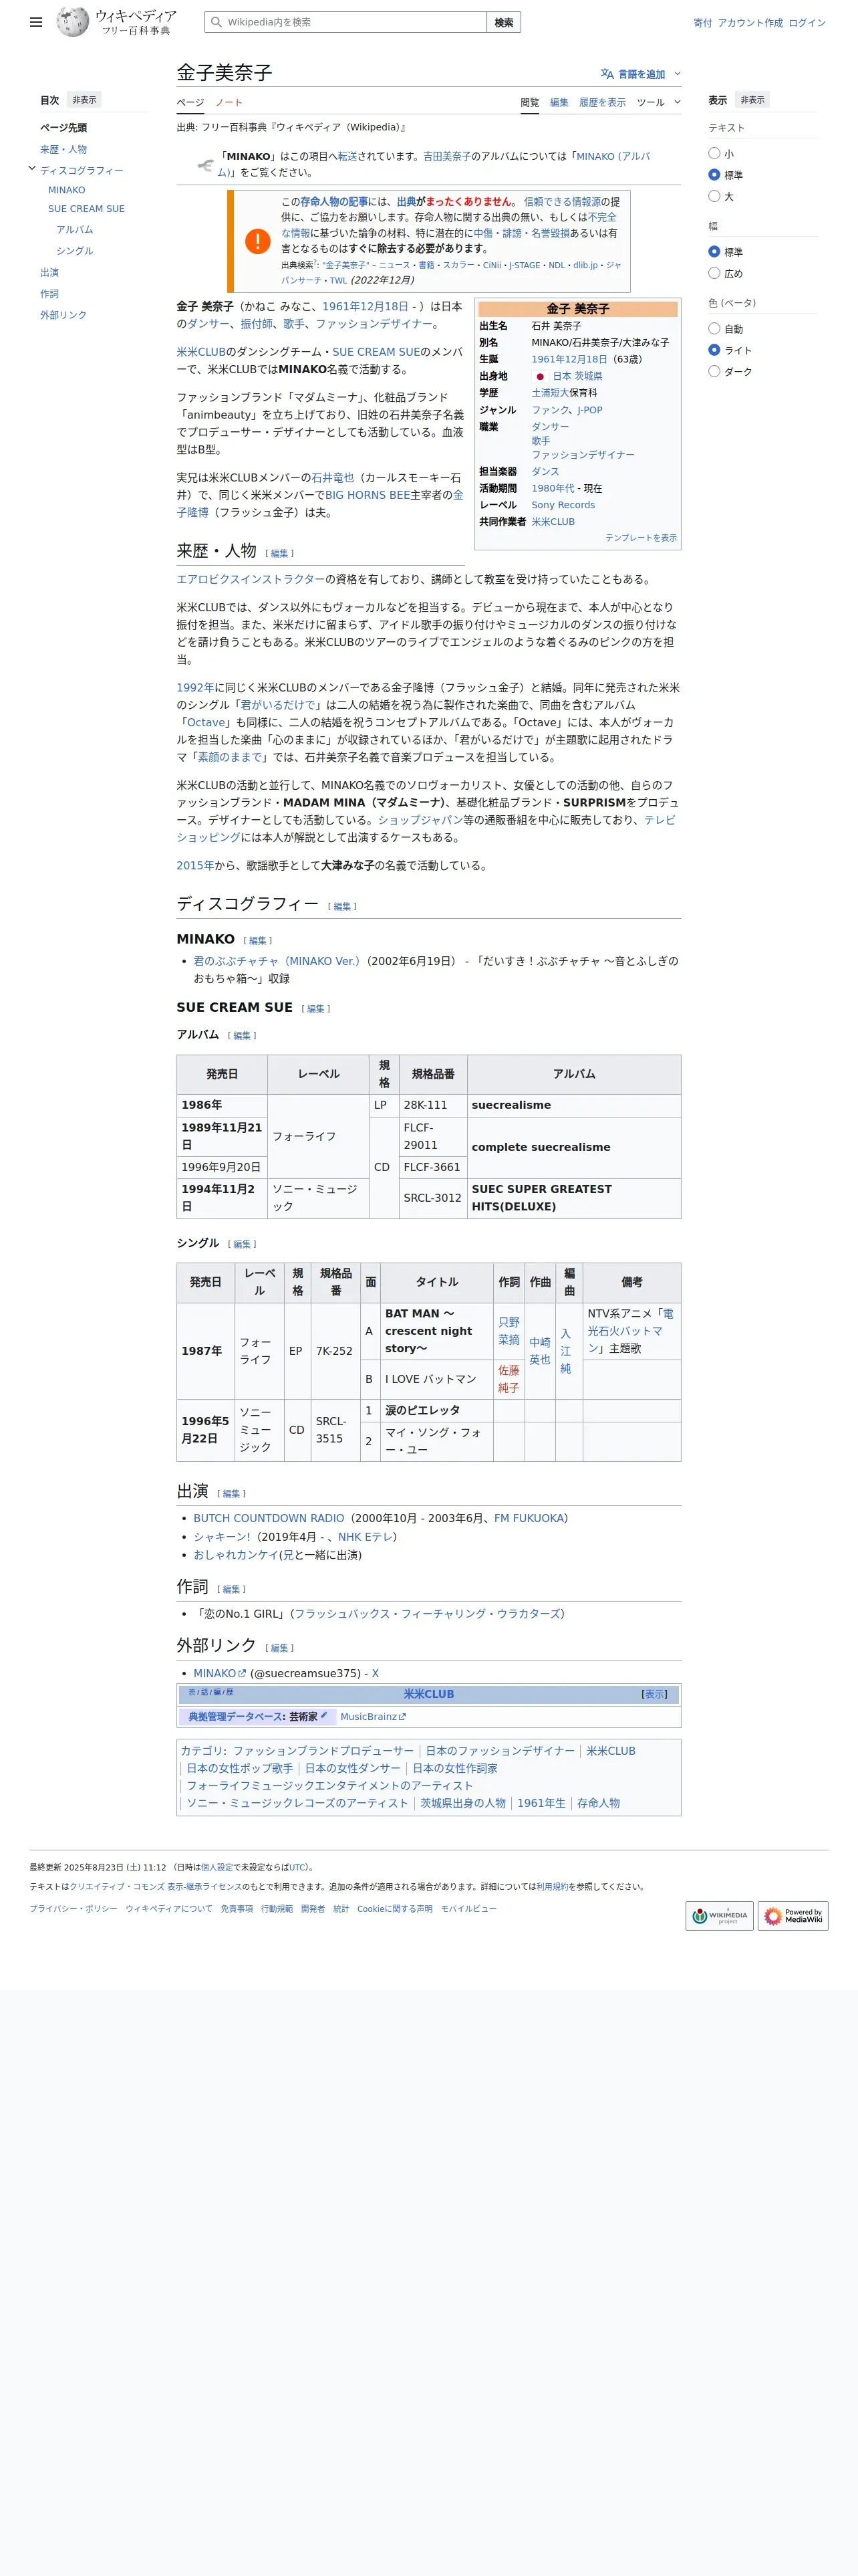Viewport: 858px width, 2576px height.
Task: Expand 米米CLUB navbox with 表示
Action: point(654,1694)
